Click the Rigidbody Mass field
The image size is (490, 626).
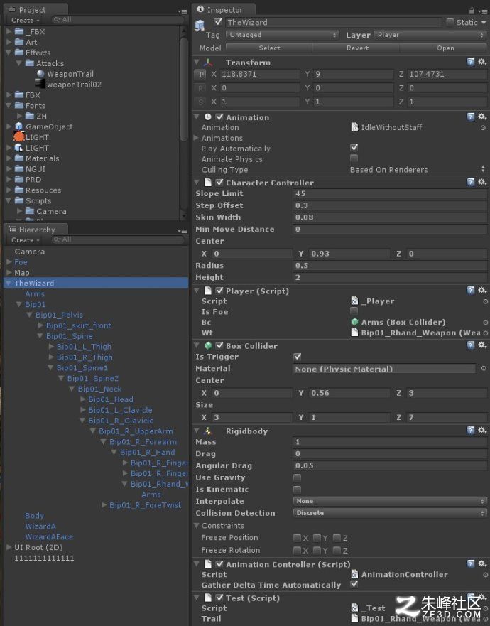click(390, 442)
